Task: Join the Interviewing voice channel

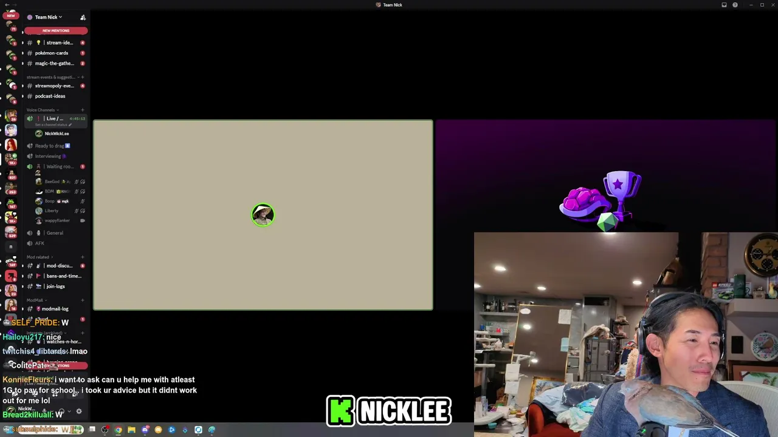Action: pyautogui.click(x=56, y=156)
